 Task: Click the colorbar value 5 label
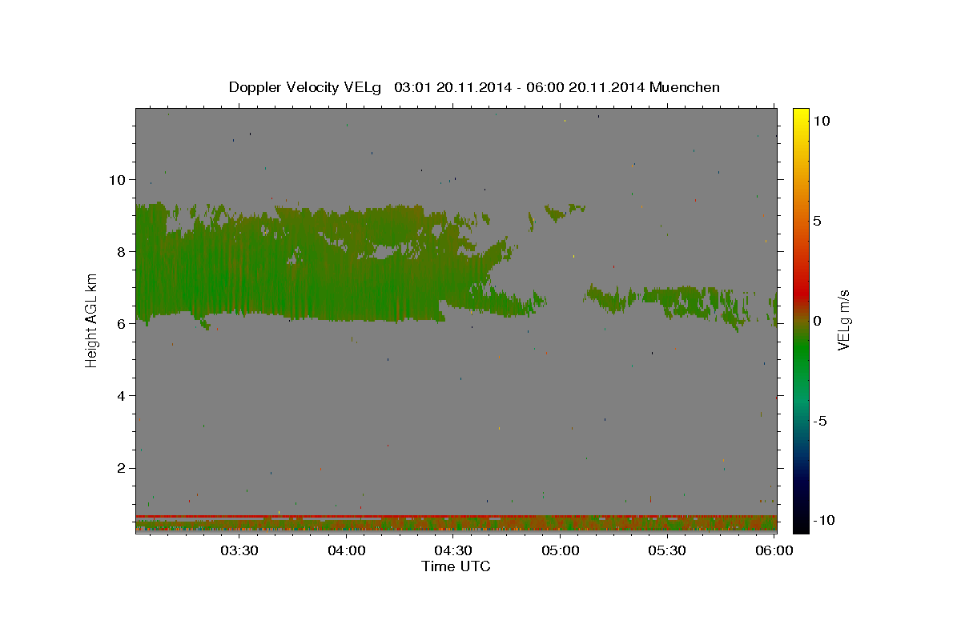pyautogui.click(x=817, y=221)
